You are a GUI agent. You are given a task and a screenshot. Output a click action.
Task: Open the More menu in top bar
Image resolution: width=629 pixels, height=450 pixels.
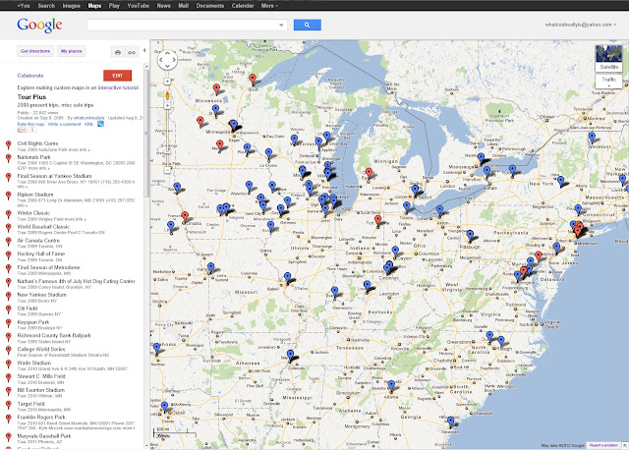pyautogui.click(x=269, y=6)
